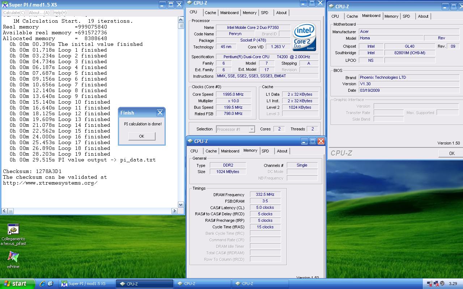Viewport: 463px width, 289px height.
Task: Click the BIOS Date 03/19/2009
Action: [x=409, y=90]
